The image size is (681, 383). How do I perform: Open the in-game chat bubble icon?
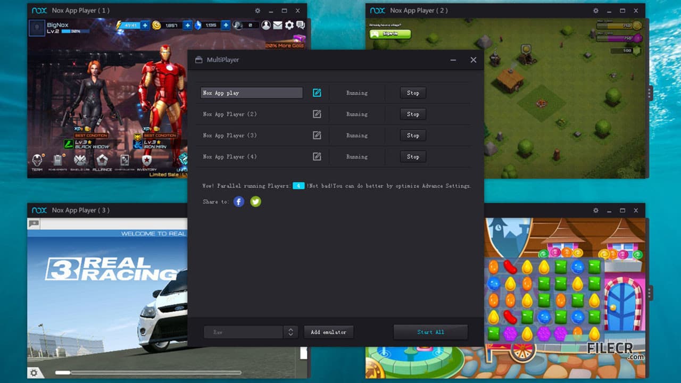point(301,25)
